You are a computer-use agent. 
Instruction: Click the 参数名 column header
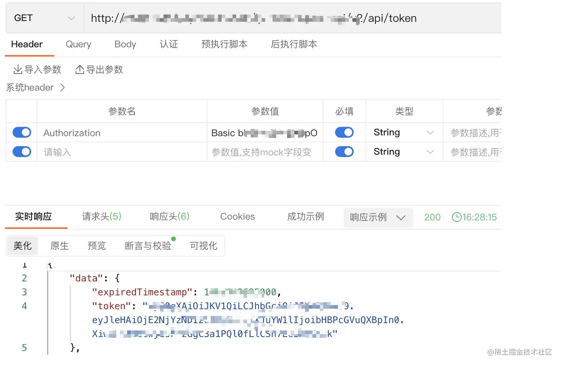click(122, 111)
